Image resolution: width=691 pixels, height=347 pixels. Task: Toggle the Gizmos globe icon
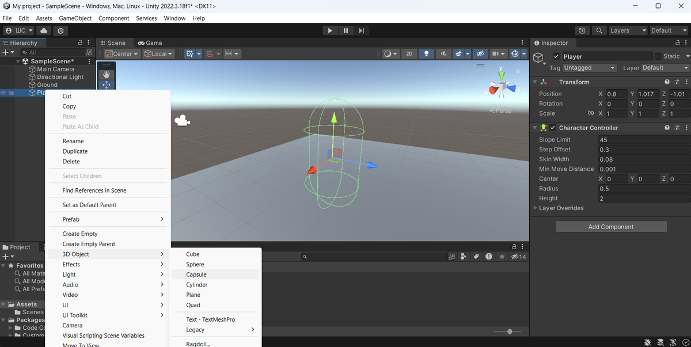[515, 54]
